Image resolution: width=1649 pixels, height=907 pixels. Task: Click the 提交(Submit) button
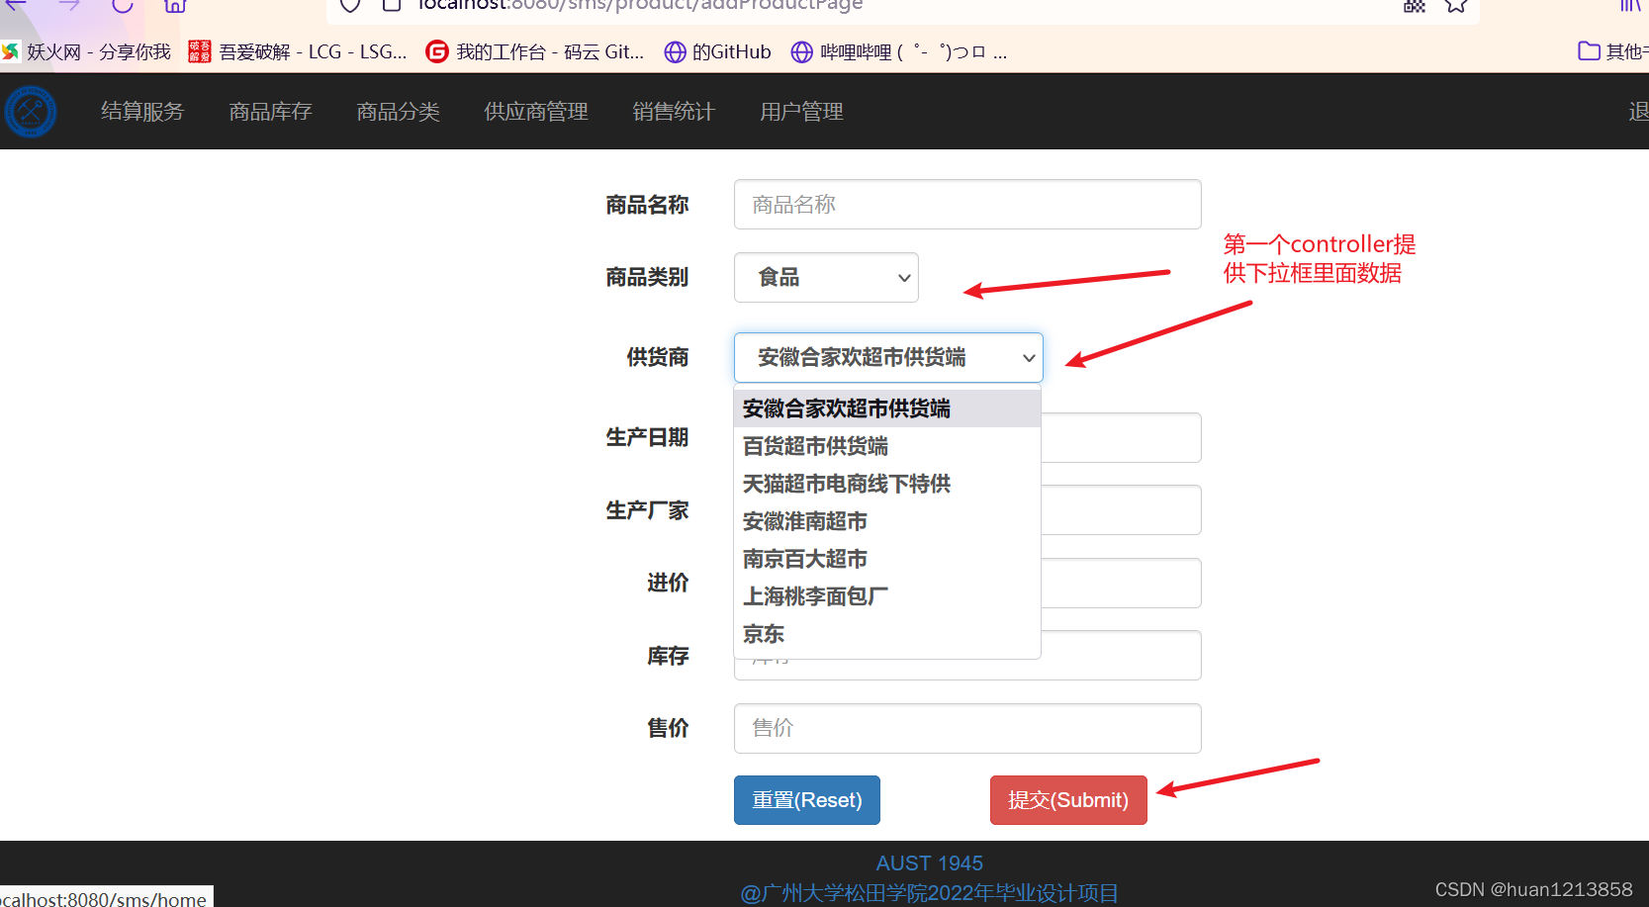click(x=1068, y=800)
